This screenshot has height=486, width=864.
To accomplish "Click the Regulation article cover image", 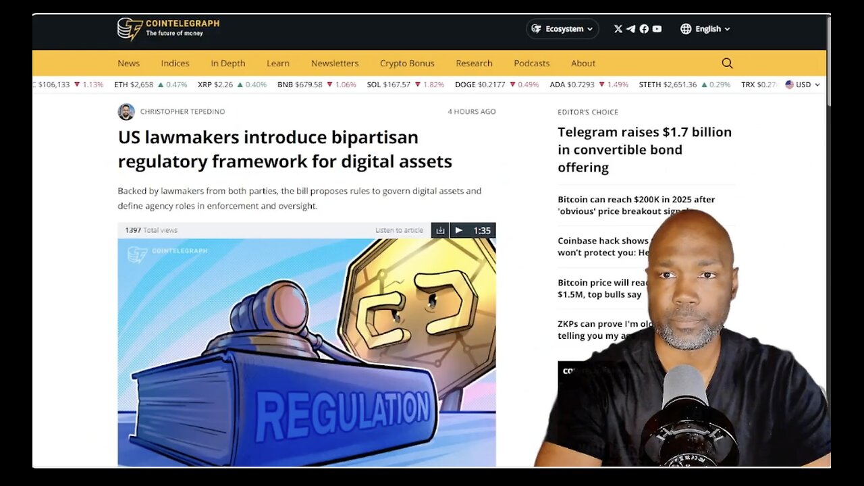I will [306, 352].
